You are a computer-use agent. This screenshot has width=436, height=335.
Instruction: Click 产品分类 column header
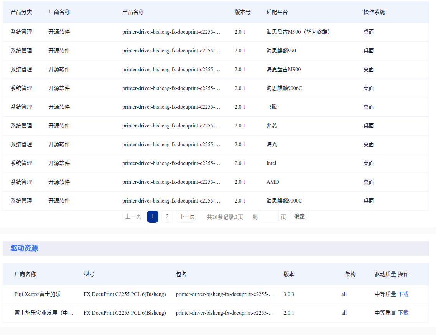pyautogui.click(x=21, y=12)
